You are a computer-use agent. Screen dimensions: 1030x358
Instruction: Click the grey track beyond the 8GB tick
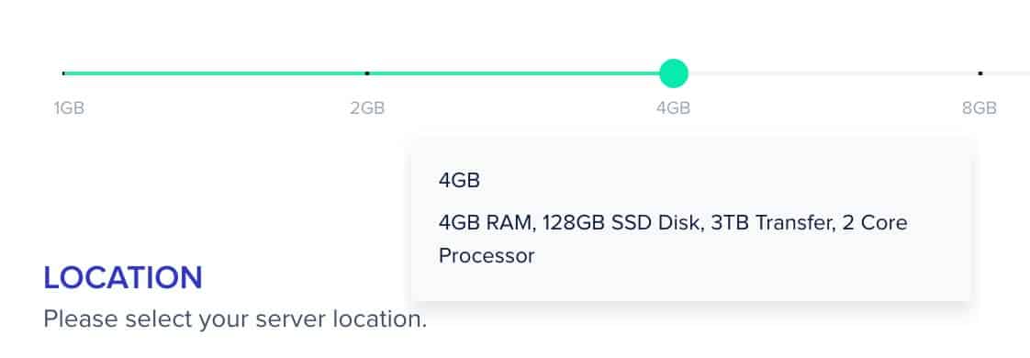point(1006,73)
